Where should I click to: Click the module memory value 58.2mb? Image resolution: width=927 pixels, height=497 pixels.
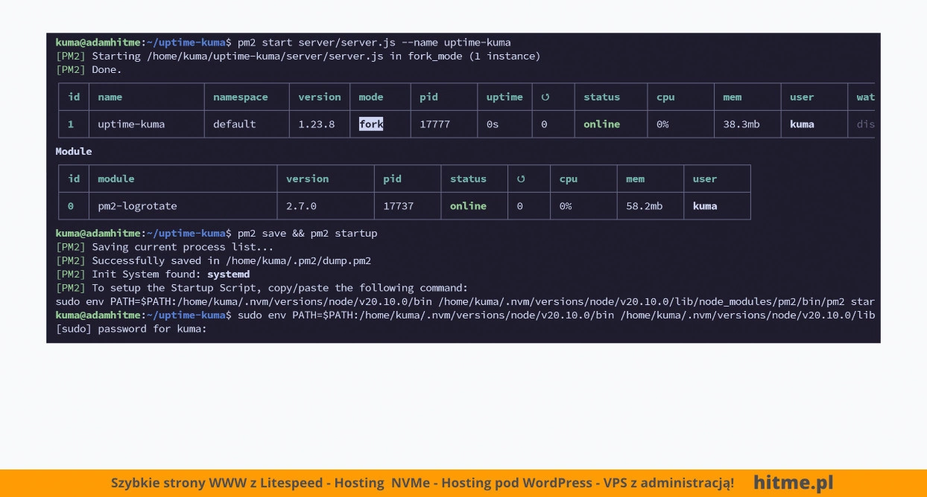coord(644,206)
